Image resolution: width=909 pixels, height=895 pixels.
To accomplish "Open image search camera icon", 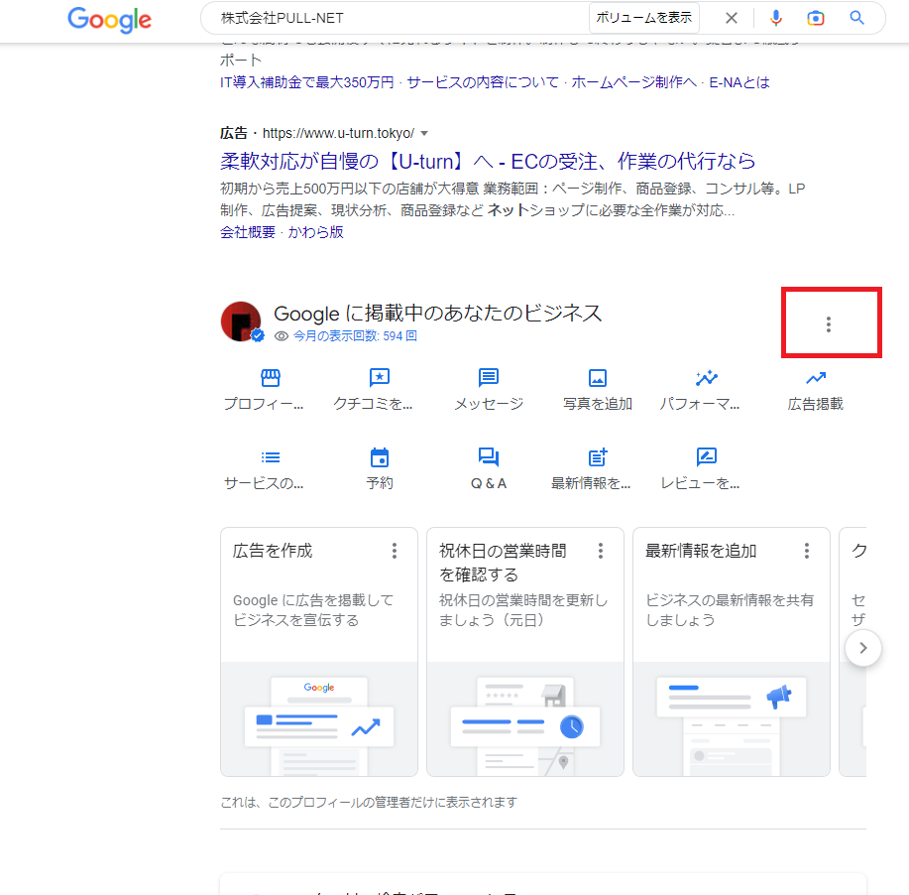I will pyautogui.click(x=816, y=18).
